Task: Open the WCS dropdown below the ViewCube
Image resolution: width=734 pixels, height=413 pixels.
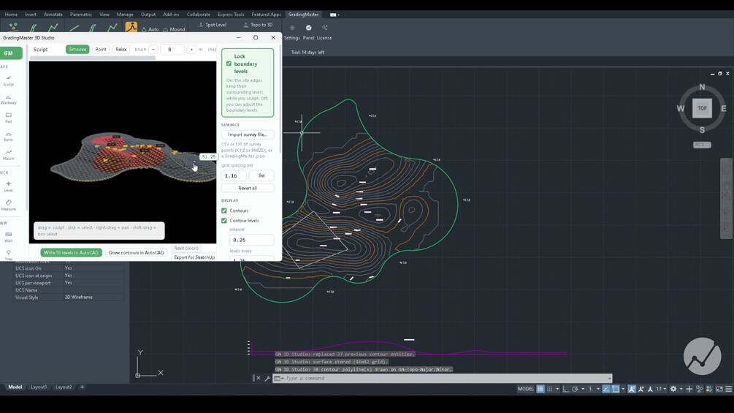Action: tap(702, 145)
